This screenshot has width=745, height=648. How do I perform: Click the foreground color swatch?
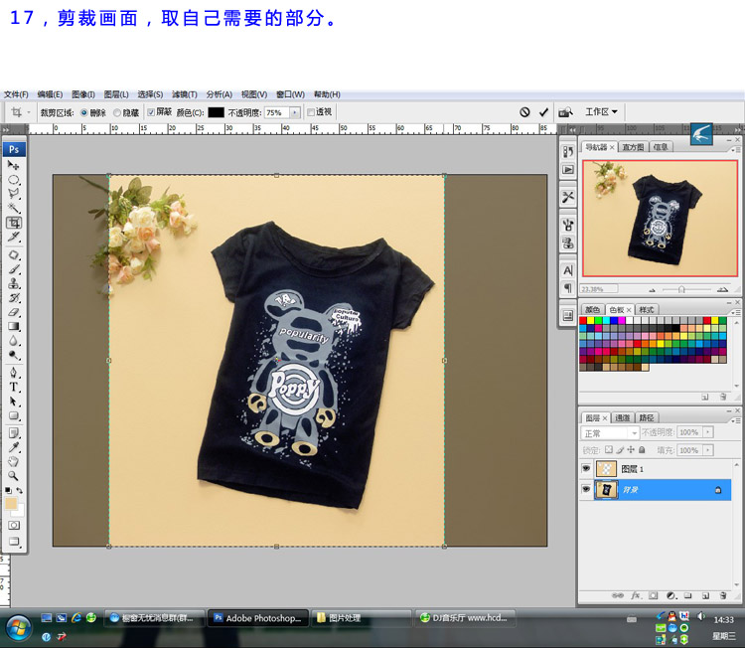point(11,504)
